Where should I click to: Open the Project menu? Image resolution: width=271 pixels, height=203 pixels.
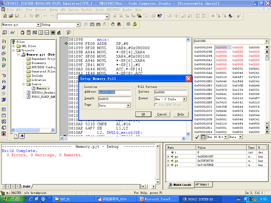[x=41, y=10]
